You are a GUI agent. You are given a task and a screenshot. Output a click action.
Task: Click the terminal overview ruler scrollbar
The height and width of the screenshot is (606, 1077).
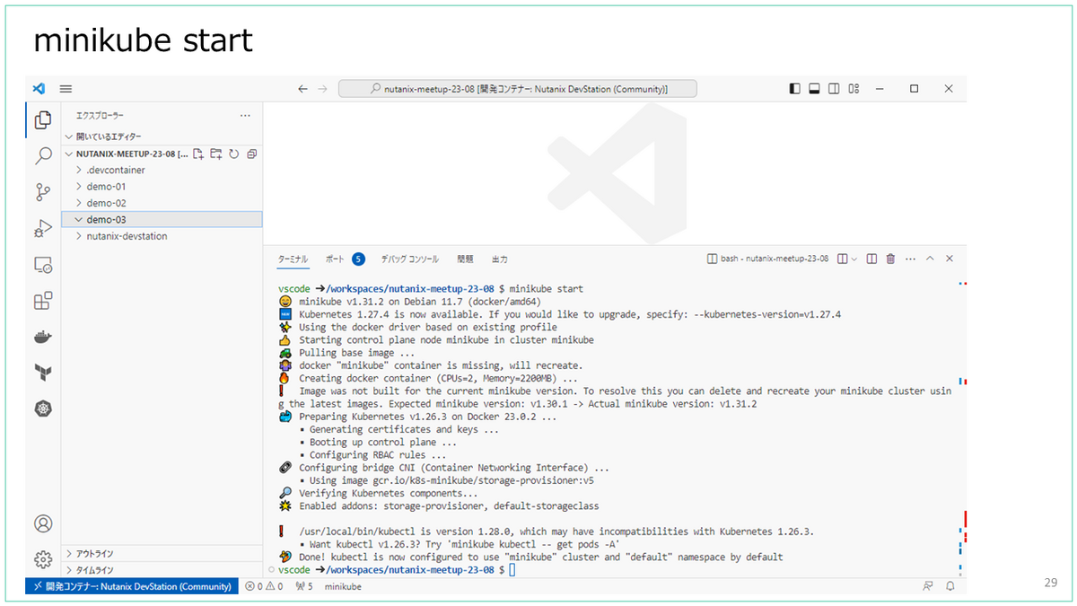click(962, 428)
